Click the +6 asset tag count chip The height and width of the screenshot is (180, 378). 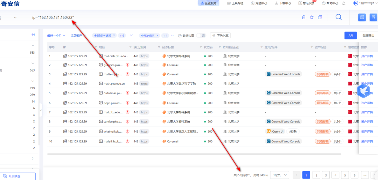[122, 36]
